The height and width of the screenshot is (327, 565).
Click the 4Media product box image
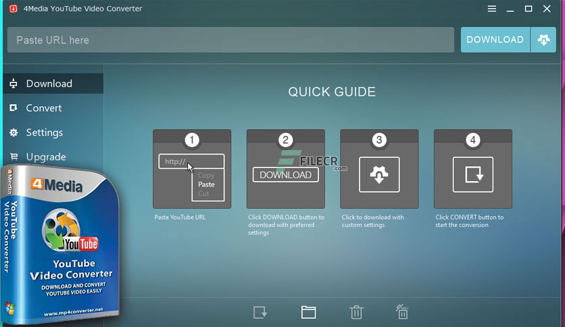click(59, 245)
